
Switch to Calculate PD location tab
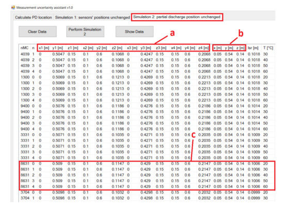34,18
